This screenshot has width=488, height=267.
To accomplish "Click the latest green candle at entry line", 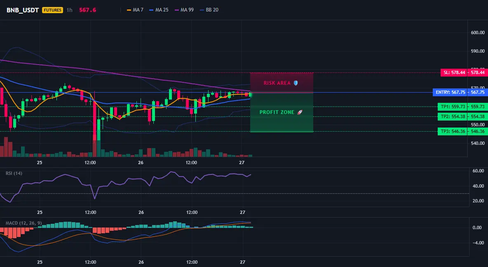I will point(250,94).
